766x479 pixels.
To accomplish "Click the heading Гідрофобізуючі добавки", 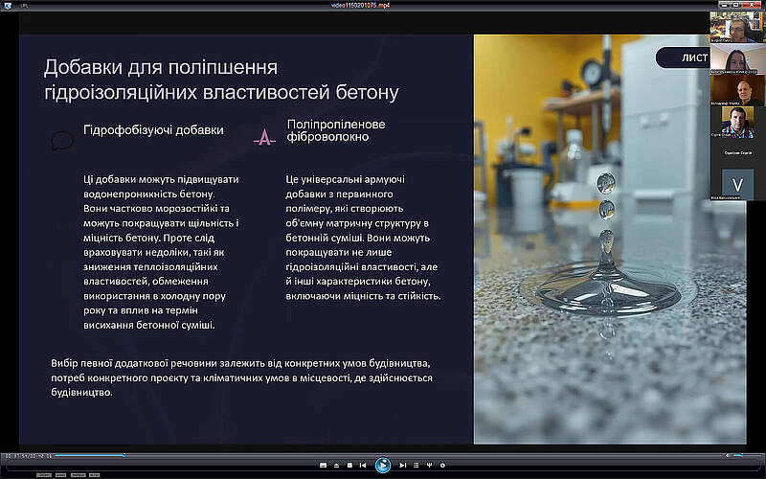I will [x=153, y=130].
